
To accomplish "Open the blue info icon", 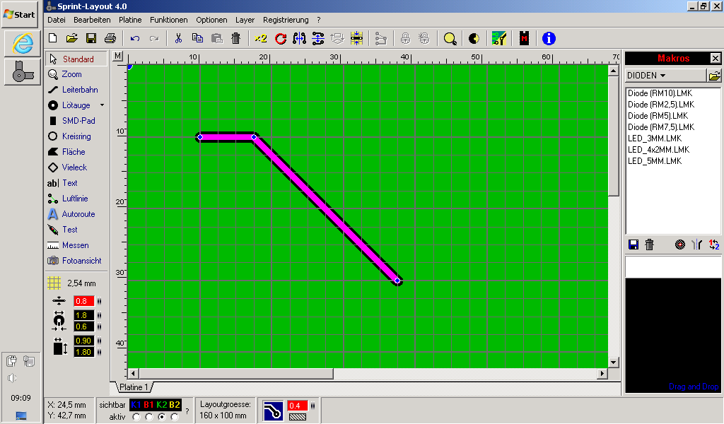I will 549,38.
